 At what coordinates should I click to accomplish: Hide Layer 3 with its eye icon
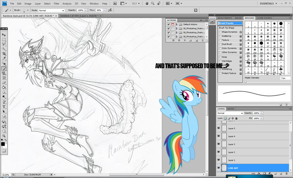pos(218,144)
